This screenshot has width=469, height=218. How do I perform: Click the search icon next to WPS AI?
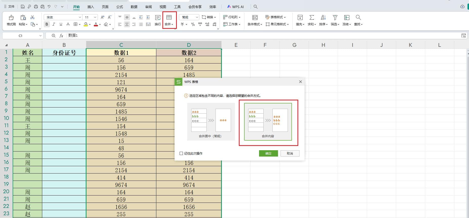tap(255, 7)
